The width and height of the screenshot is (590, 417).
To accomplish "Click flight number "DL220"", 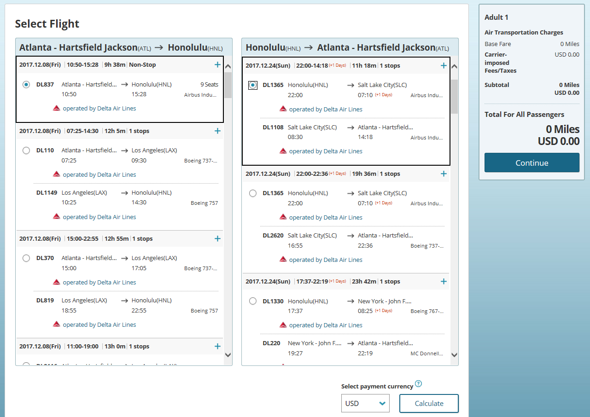I will click(272, 343).
